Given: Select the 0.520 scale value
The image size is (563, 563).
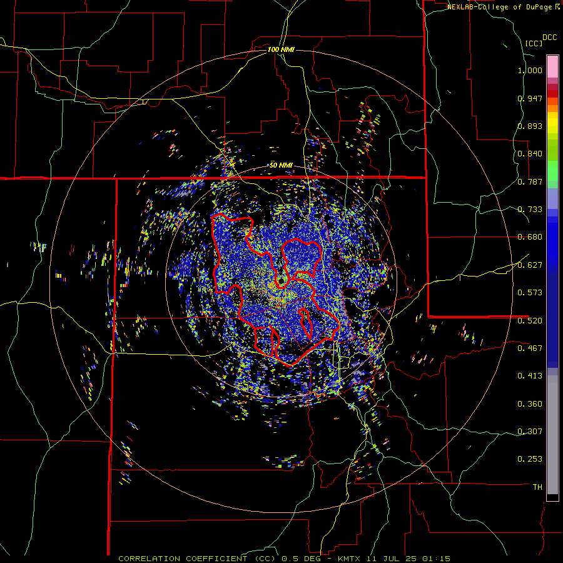Looking at the screenshot, I should click(530, 320).
